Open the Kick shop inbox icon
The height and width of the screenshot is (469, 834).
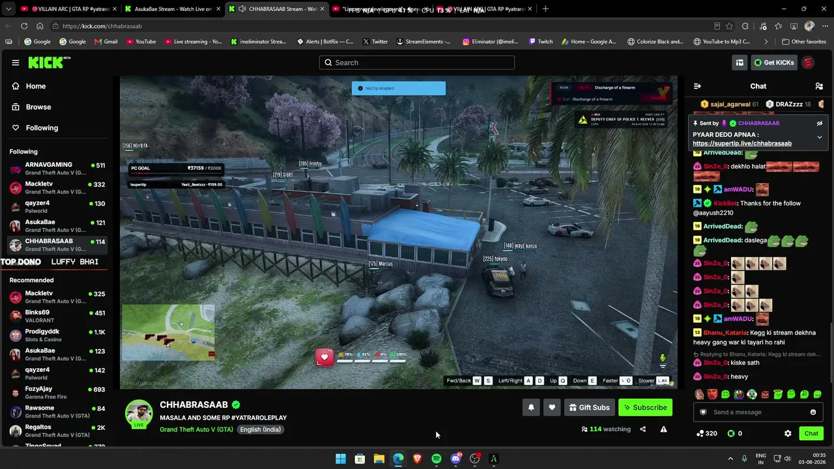pos(740,63)
